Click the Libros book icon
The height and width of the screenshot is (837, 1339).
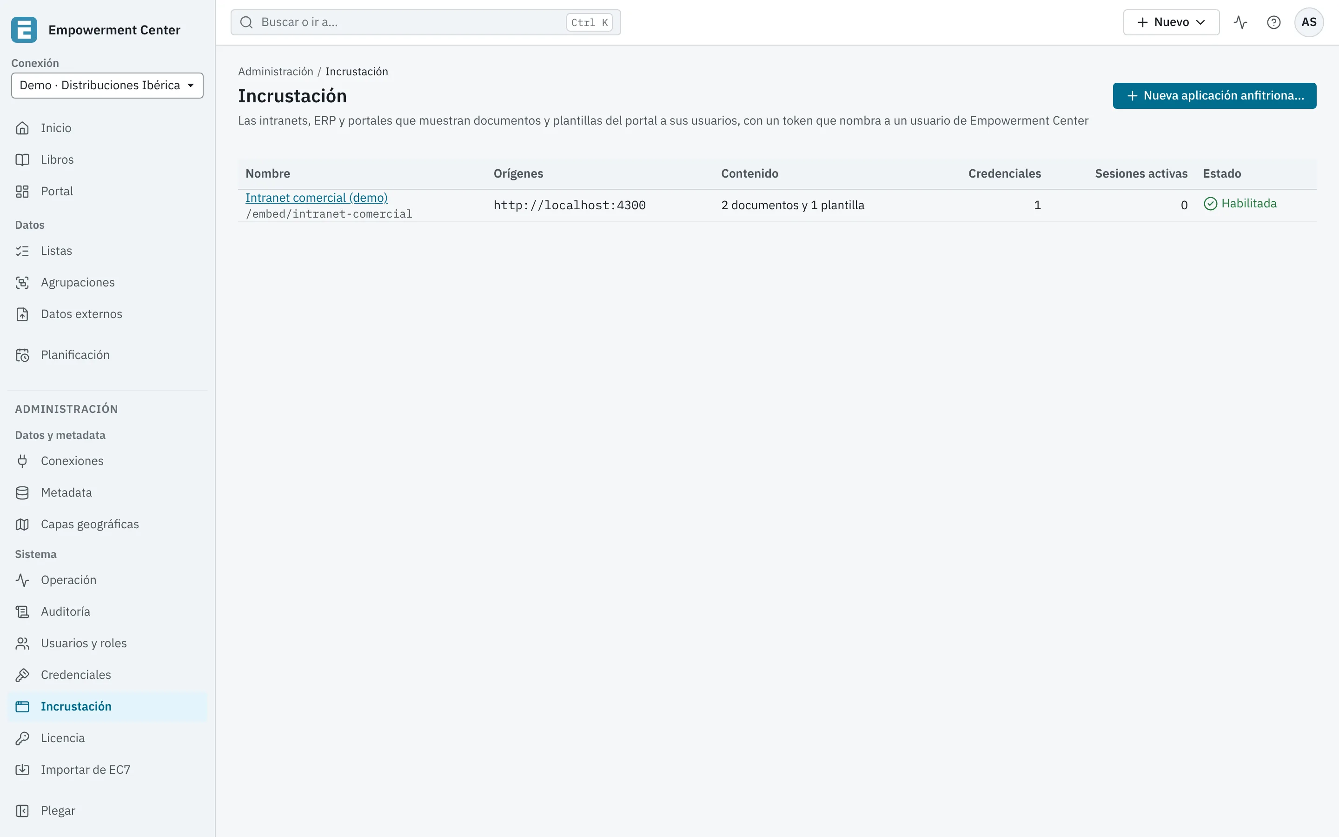(22, 160)
